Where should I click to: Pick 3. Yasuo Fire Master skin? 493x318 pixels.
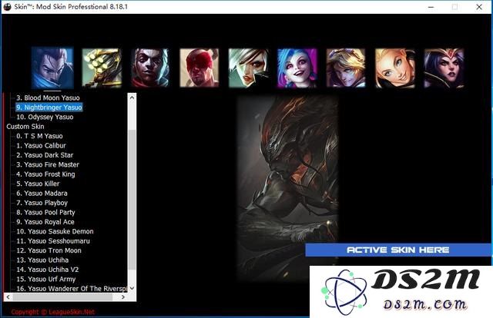pyautogui.click(x=48, y=164)
